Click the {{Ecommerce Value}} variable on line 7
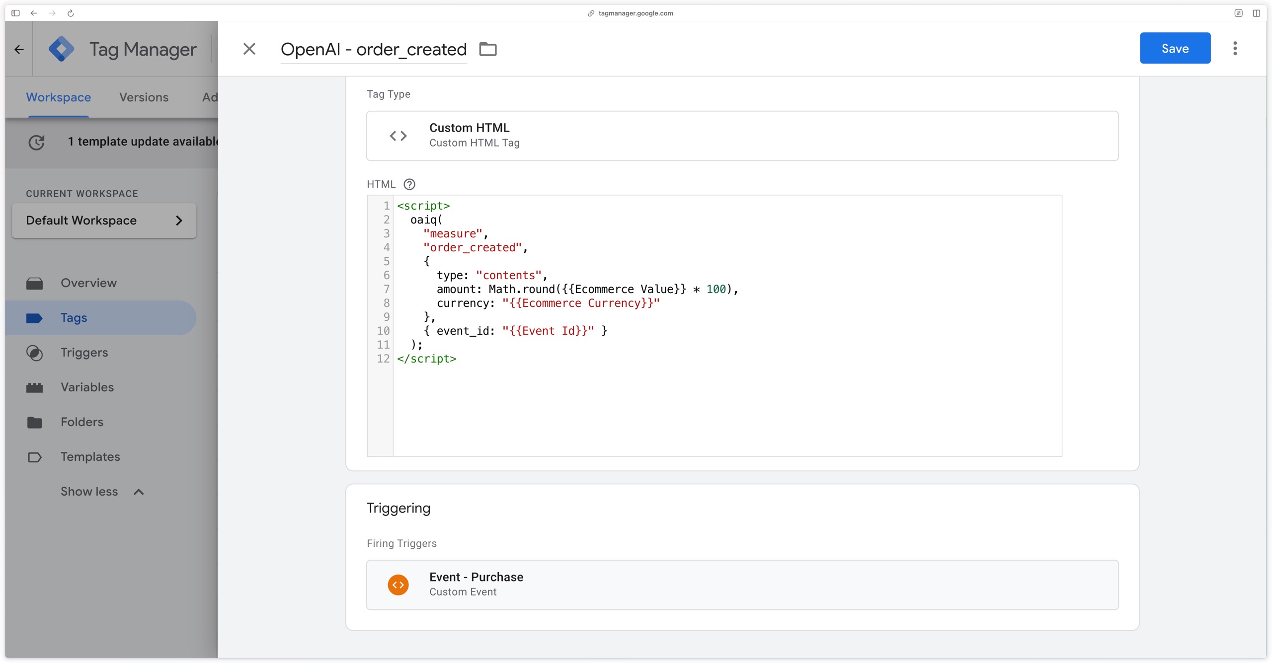The image size is (1272, 663). coord(624,289)
